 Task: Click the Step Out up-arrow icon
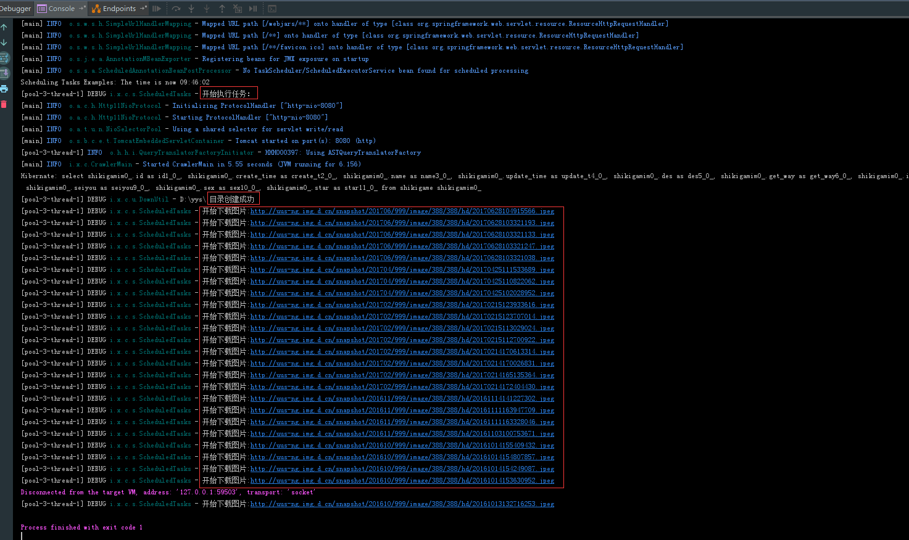pyautogui.click(x=222, y=9)
